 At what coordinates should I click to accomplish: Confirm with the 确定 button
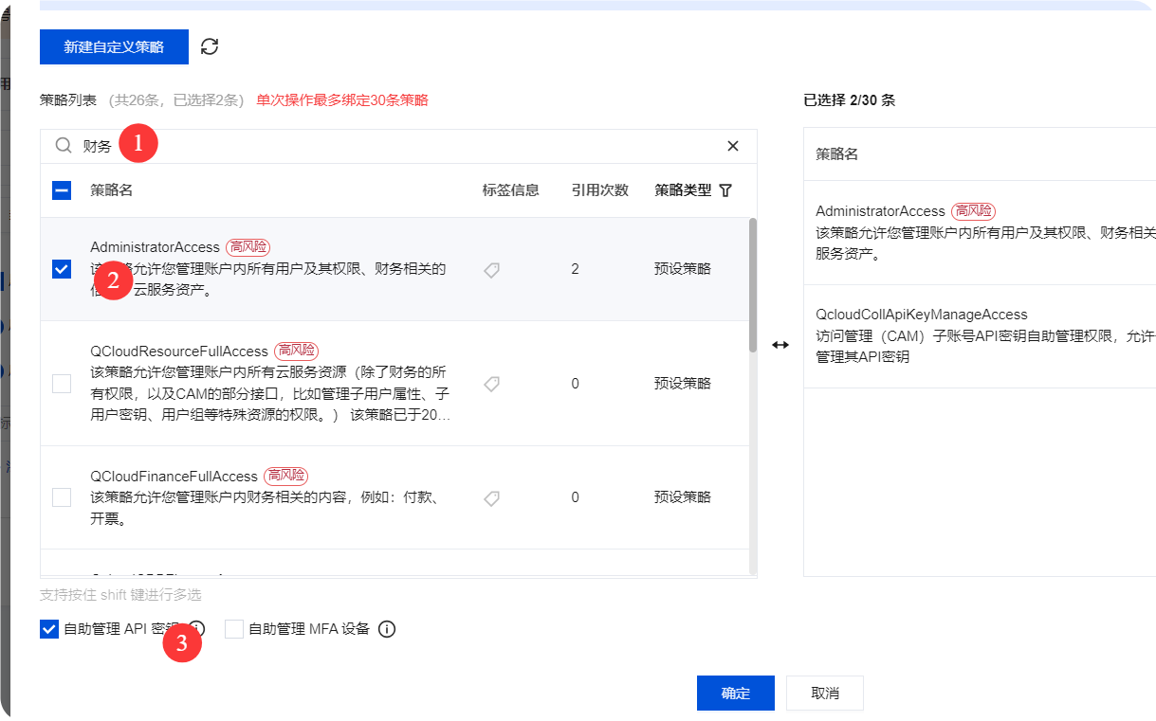736,694
